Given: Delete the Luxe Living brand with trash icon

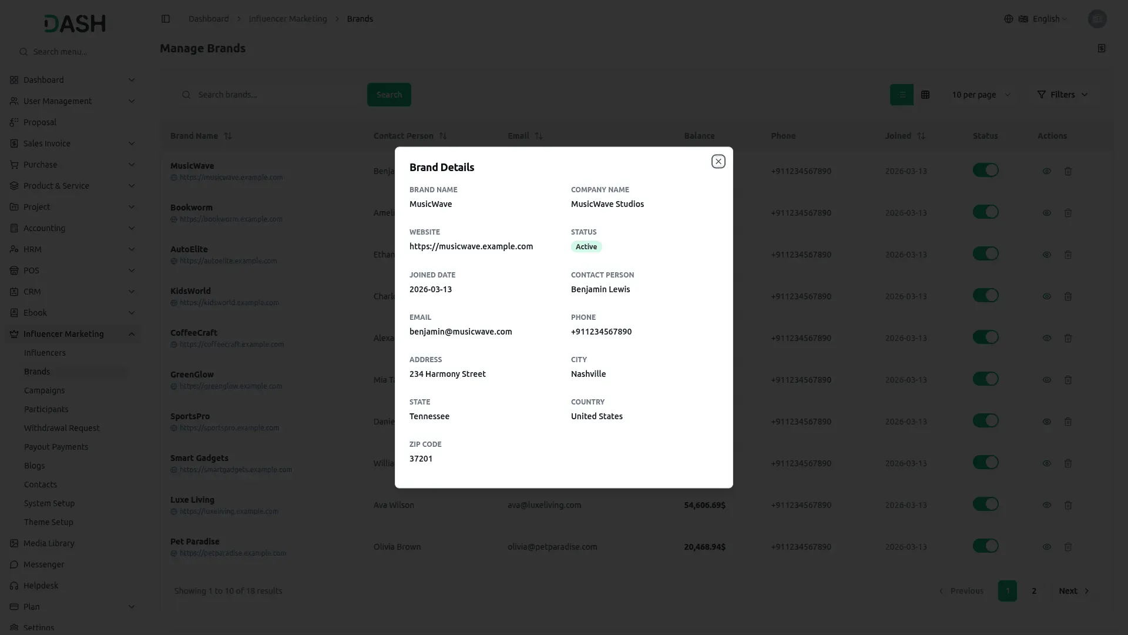Looking at the screenshot, I should (x=1068, y=505).
